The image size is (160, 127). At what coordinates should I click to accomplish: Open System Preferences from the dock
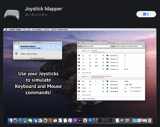(x=95, y=120)
